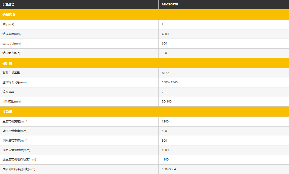Click the 4200 feed height value
The width and height of the screenshot is (289, 174).
[165, 34]
